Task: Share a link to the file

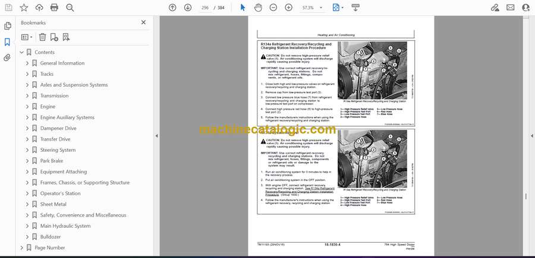Action: (x=495, y=8)
